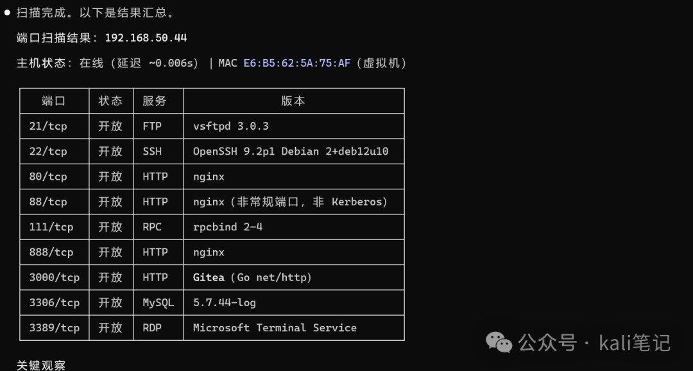Image resolution: width=693 pixels, height=371 pixels.
Task: Select the IP address 192.168.50.44
Action: pyautogui.click(x=146, y=38)
